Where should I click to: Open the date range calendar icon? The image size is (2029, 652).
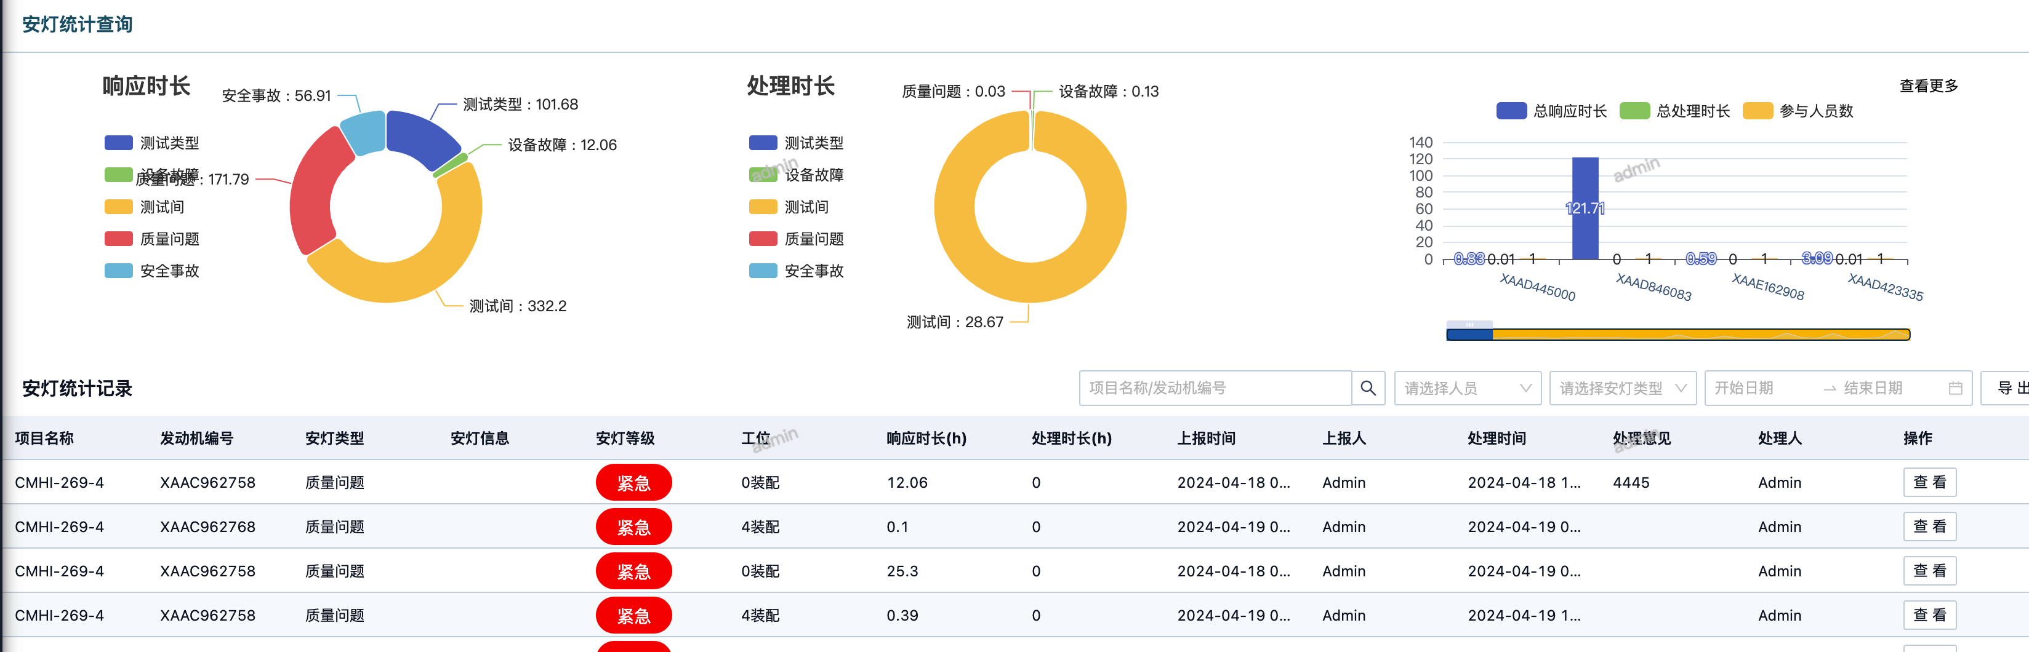point(1955,388)
